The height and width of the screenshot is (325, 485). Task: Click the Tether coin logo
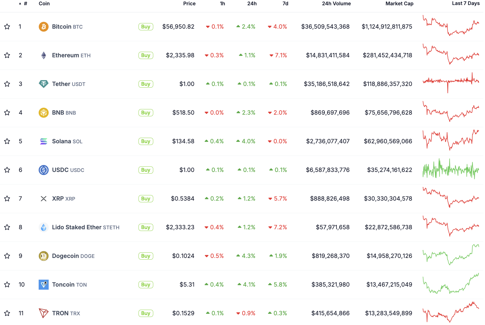(43, 84)
